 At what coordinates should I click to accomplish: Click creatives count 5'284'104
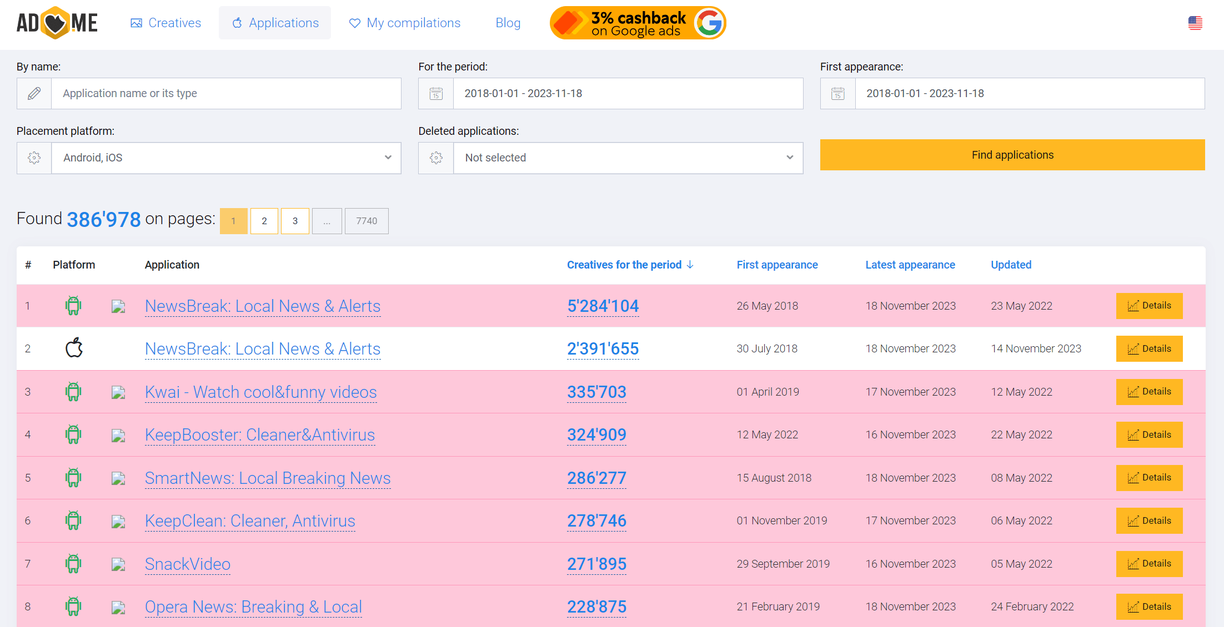pyautogui.click(x=603, y=306)
